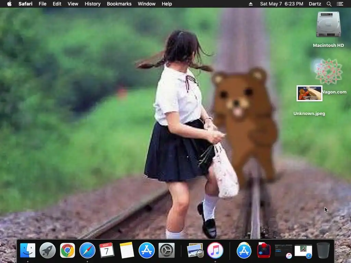
Task: Open the Dartz user menu
Action: [315, 4]
